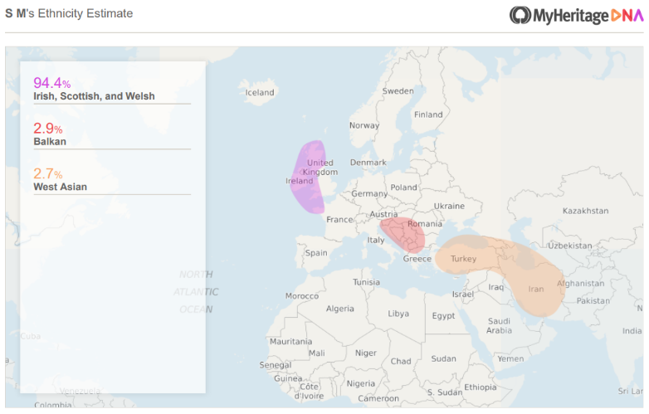Click the Spain label on the map
Viewport: 649px width, 414px height.
pyautogui.click(x=316, y=253)
